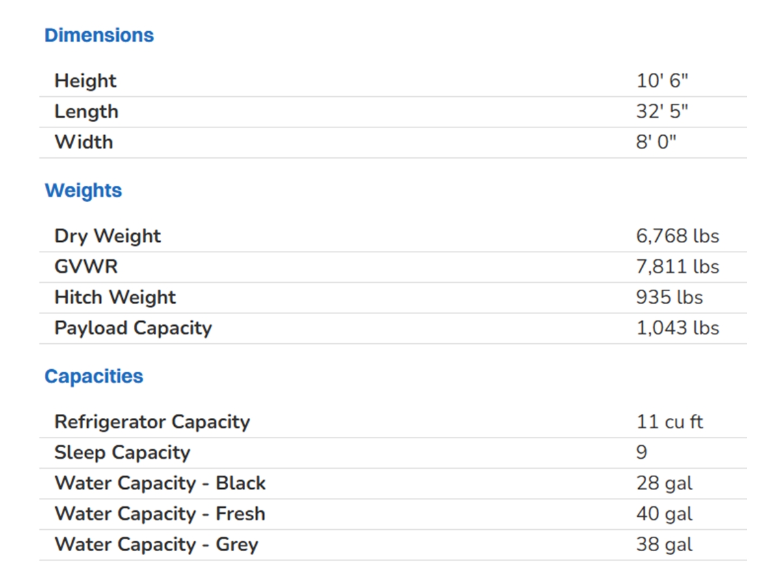Select the 1,043 lbs value
This screenshot has width=780, height=585.
pos(677,328)
